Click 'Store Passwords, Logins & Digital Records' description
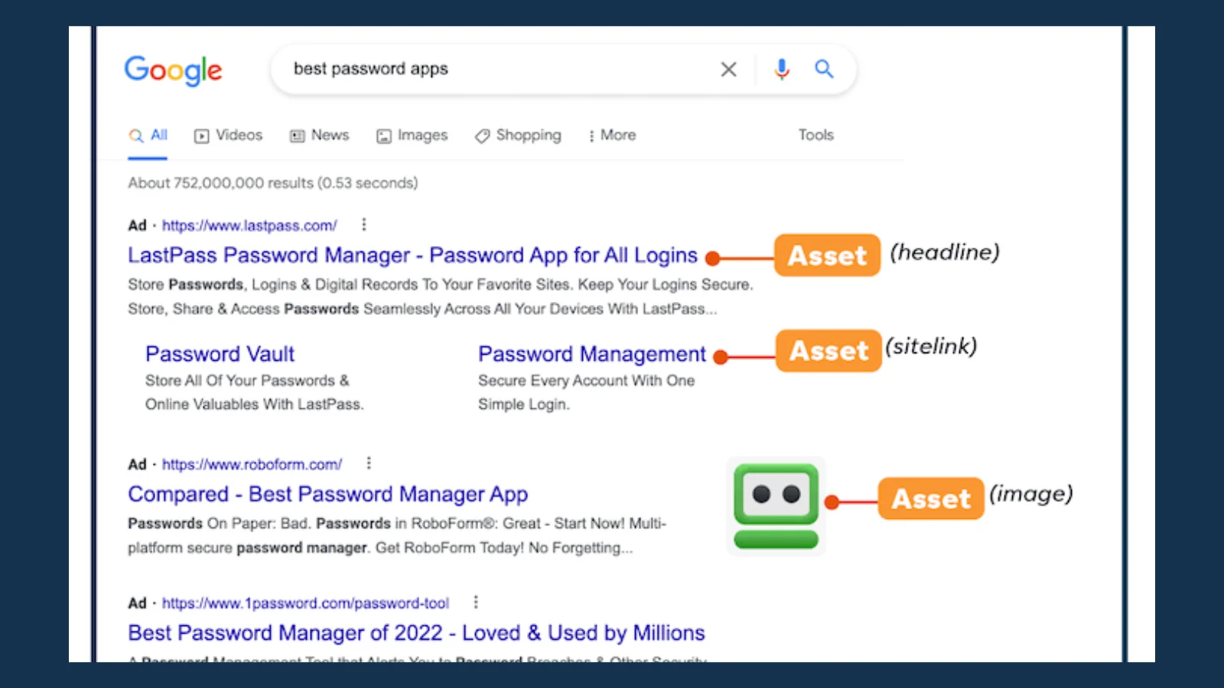 point(440,297)
